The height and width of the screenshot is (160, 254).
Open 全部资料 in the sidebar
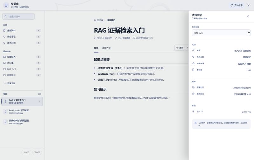[22, 30]
